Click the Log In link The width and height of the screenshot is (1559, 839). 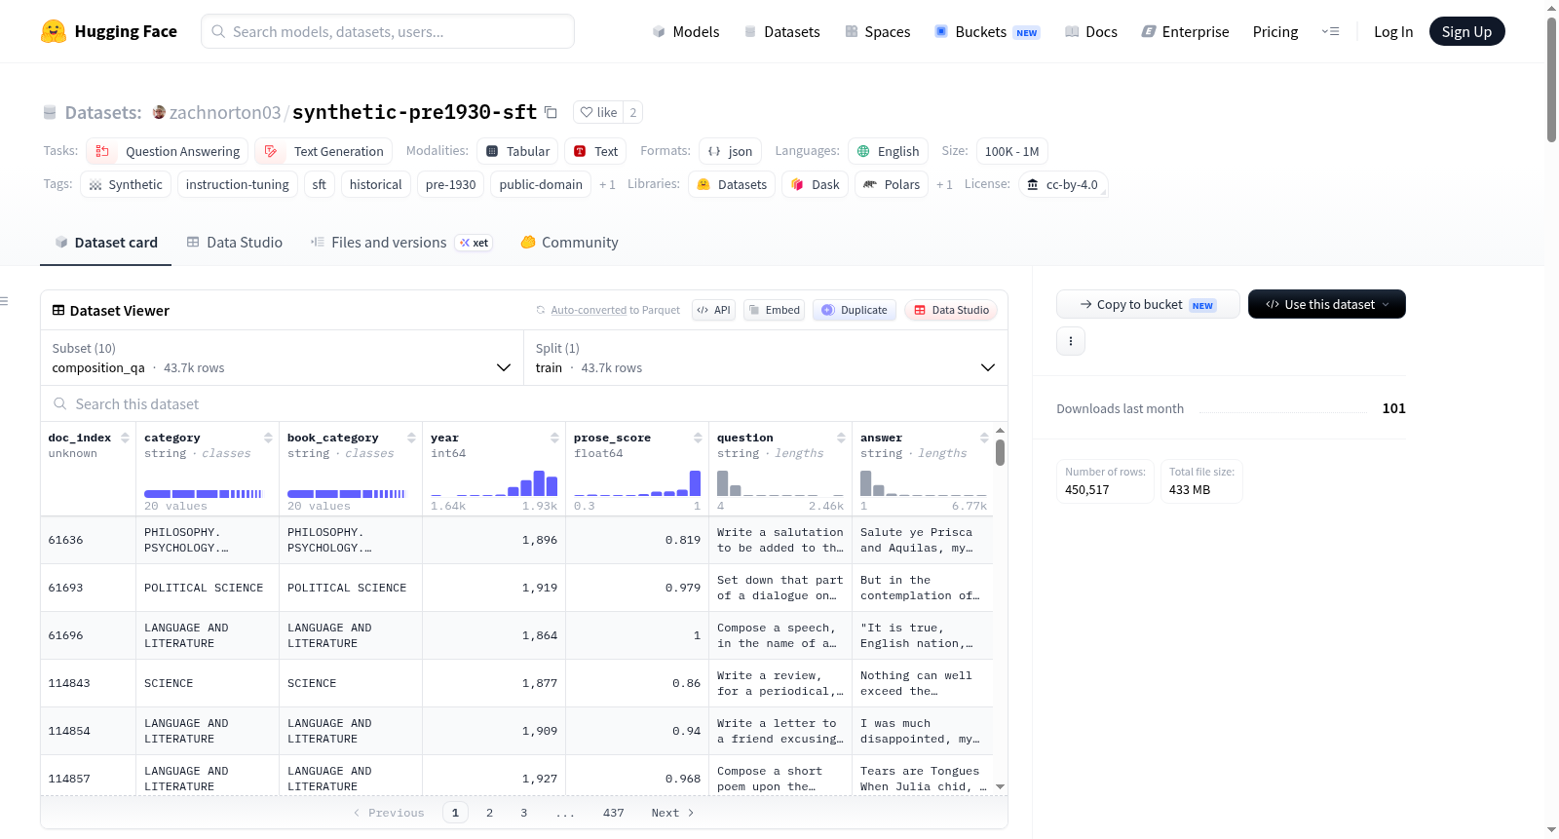(1393, 31)
